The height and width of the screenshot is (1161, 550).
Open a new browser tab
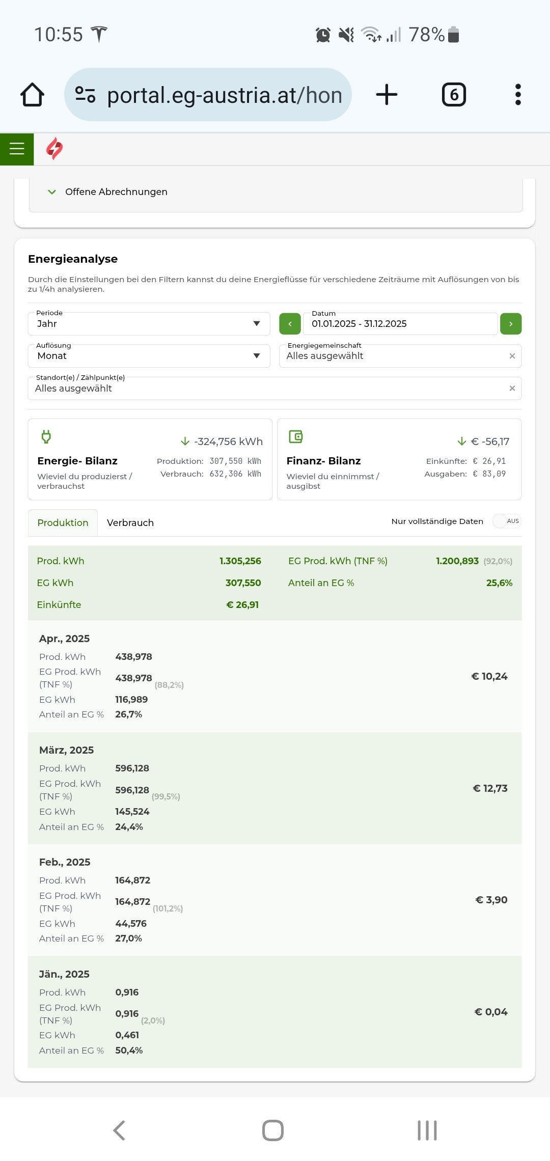(x=387, y=95)
